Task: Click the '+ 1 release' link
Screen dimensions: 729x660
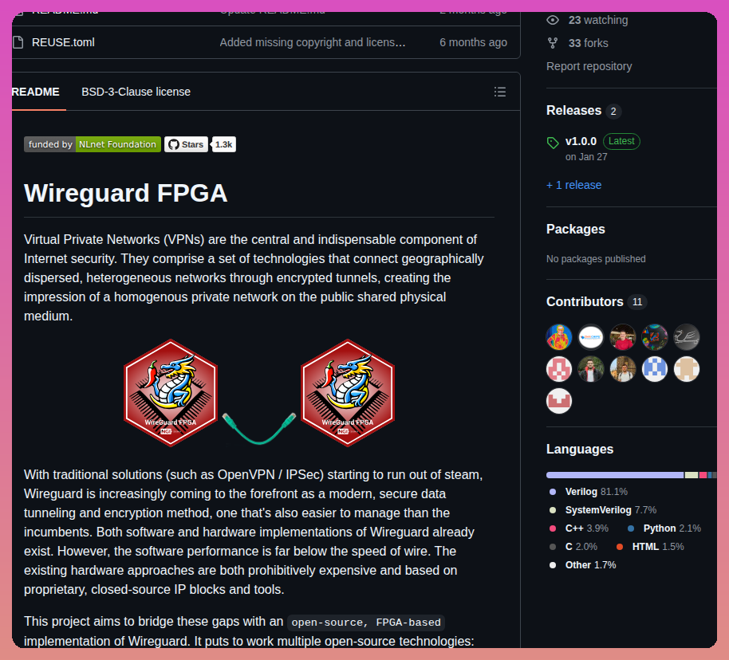Action: [x=573, y=185]
